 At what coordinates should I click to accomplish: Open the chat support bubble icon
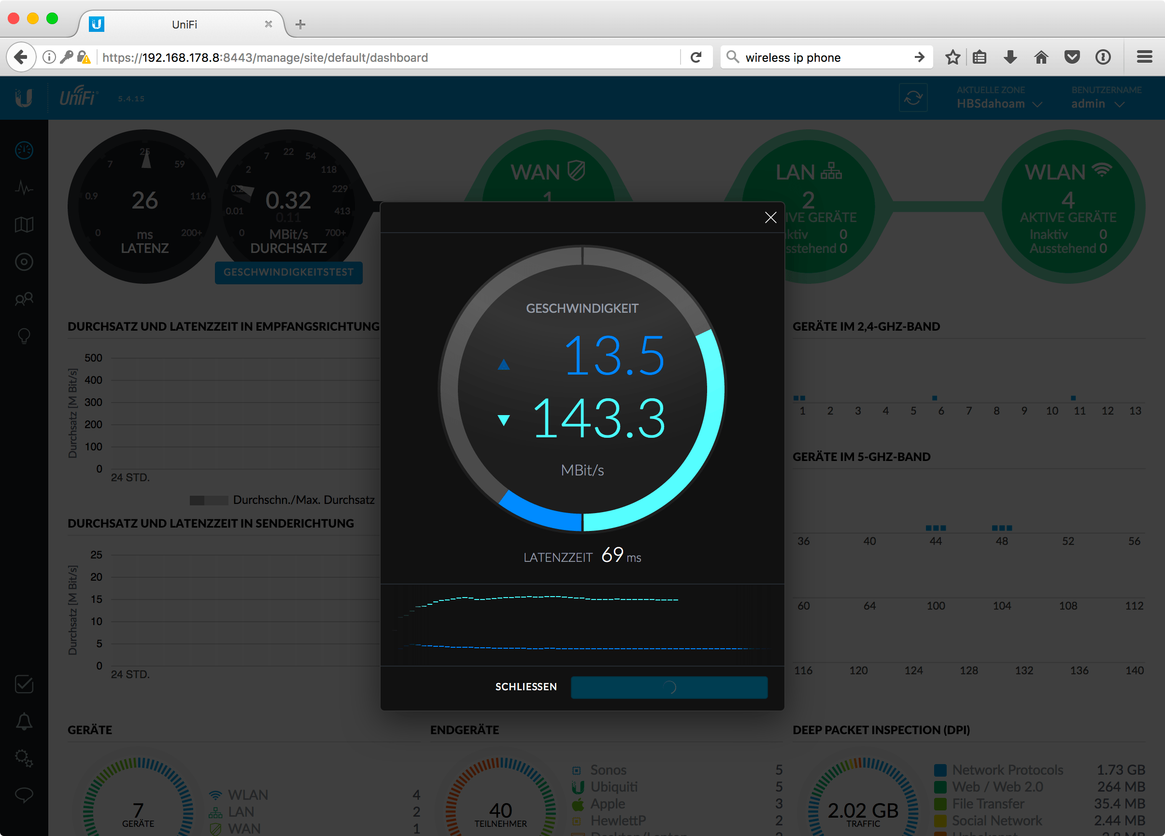pos(24,795)
